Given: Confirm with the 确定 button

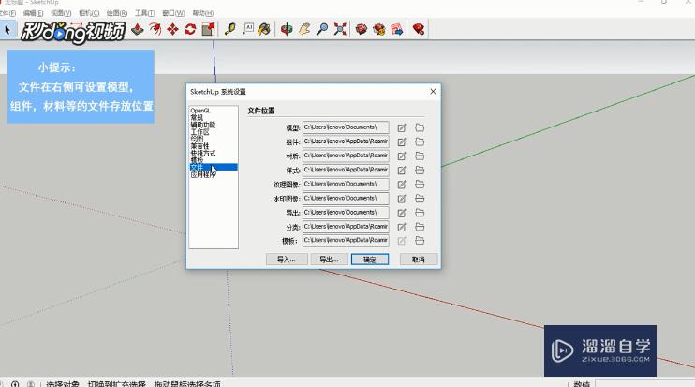Looking at the screenshot, I should pyautogui.click(x=370, y=260).
